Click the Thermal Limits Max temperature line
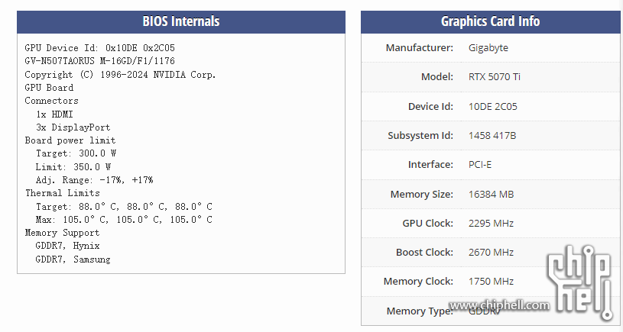 coord(124,220)
